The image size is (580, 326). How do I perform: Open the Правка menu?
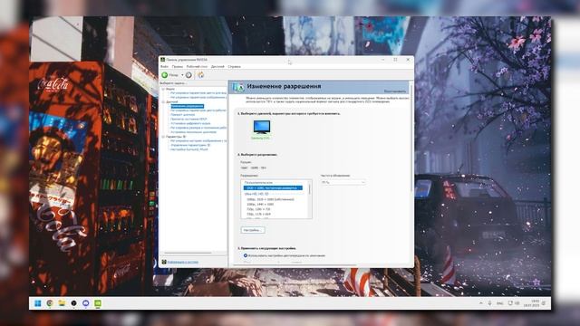tap(178, 66)
